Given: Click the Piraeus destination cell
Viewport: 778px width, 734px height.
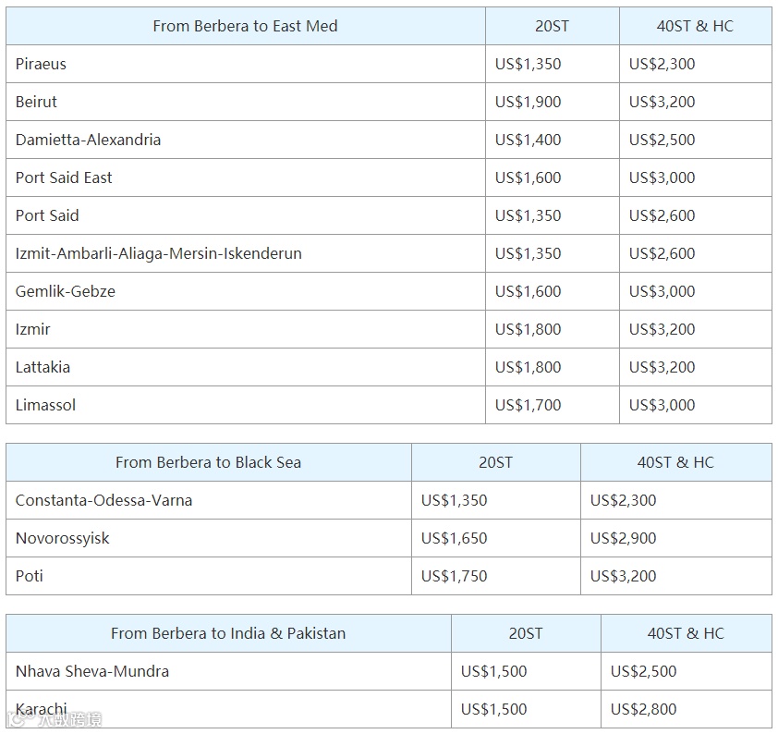Looking at the screenshot, I should 246,64.
